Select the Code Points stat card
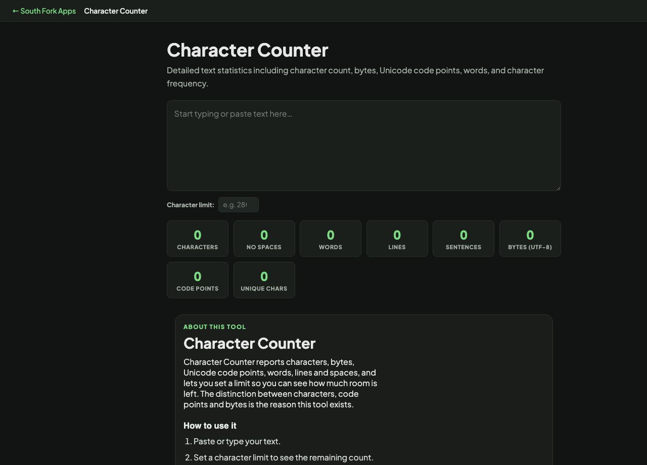The height and width of the screenshot is (465, 647). tap(198, 280)
